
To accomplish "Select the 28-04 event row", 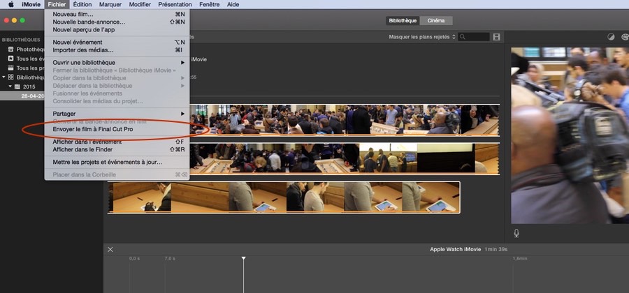I will click(x=22, y=96).
